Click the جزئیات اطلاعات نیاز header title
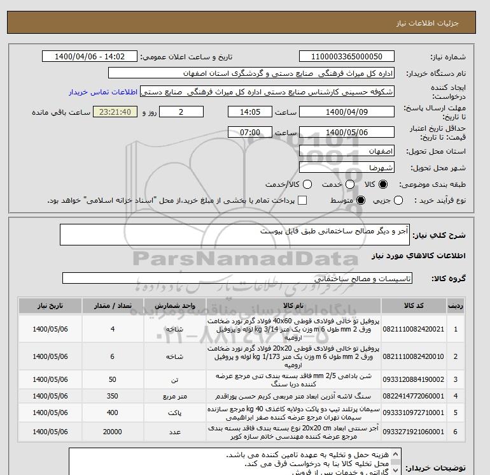Image resolution: width=490 pixels, height=475 pixels. coord(427,23)
